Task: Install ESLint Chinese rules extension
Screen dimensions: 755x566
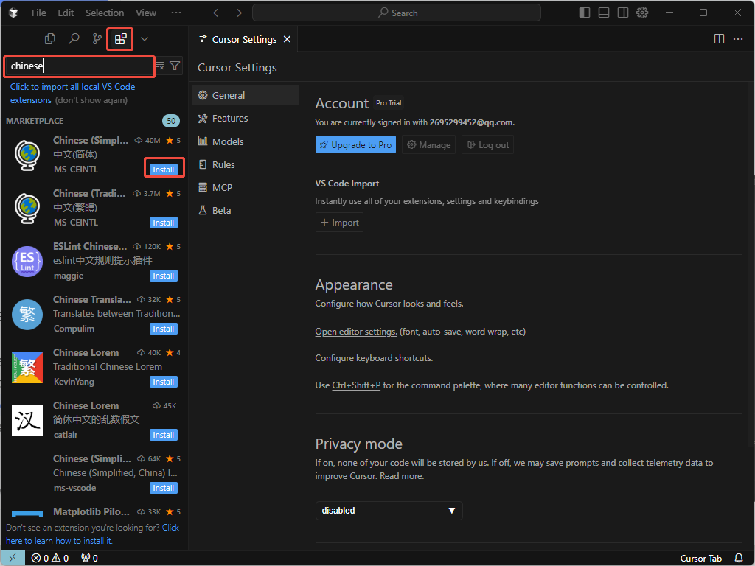Action: (x=164, y=276)
